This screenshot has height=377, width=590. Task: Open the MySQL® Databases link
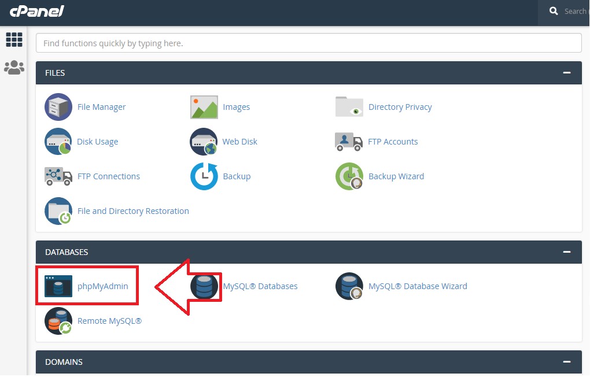260,286
